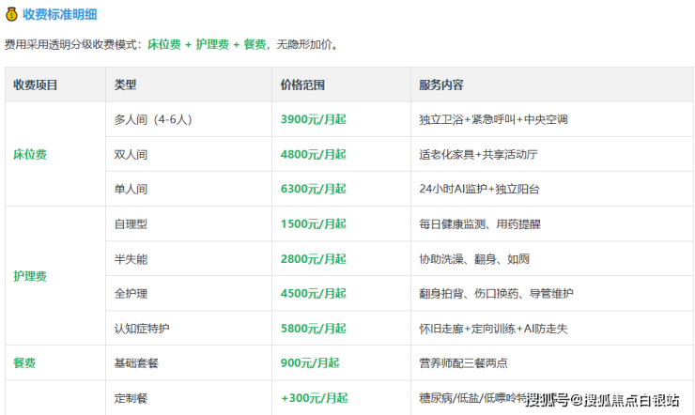Select the 半失能 type cell
Viewport: 695px width, 415px height.
pyautogui.click(x=131, y=258)
